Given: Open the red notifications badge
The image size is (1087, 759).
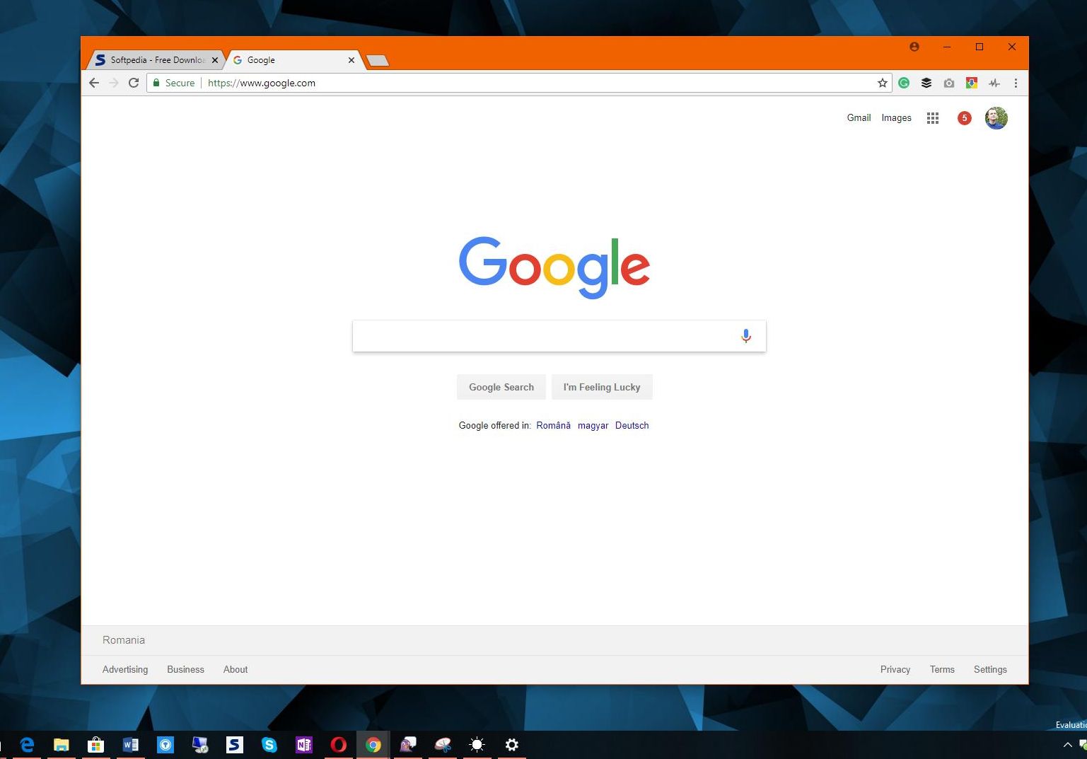Looking at the screenshot, I should (x=964, y=118).
